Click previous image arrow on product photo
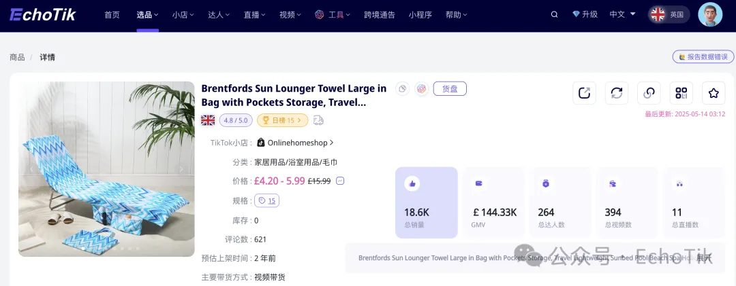 tap(31, 169)
